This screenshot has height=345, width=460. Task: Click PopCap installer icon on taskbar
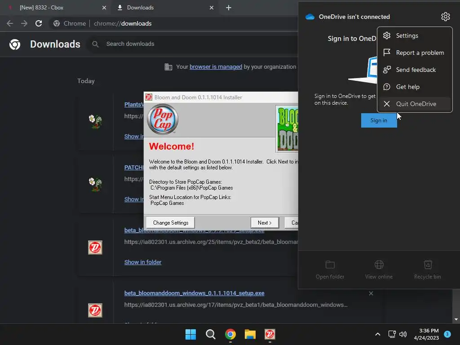[270, 334]
